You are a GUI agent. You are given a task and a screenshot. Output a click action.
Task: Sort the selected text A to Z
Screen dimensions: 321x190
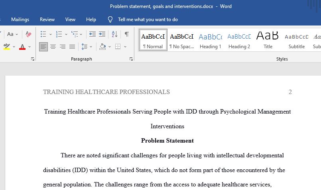(115, 34)
